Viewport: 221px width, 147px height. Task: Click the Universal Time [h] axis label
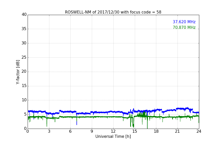click(x=113, y=137)
